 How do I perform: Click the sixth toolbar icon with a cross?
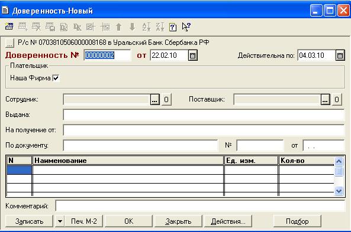click(x=78, y=27)
